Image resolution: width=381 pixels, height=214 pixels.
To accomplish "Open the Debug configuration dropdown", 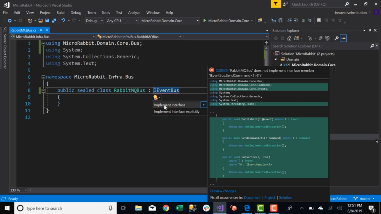I will (102, 21).
